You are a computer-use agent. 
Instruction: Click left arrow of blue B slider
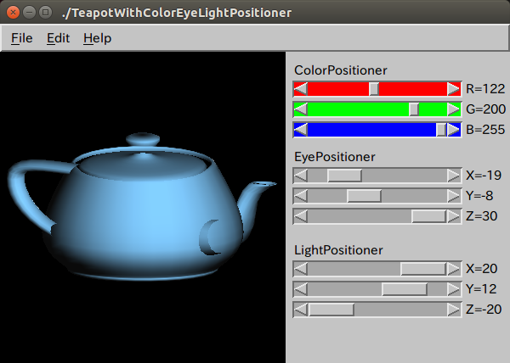pos(301,130)
